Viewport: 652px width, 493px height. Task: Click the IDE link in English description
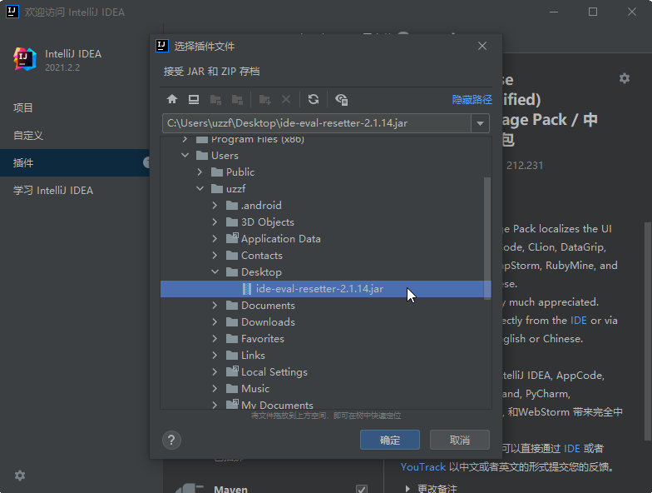click(x=579, y=320)
